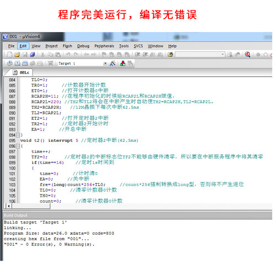This screenshot has width=276, height=276.
Task: Open the Help menu
Action: tap(172, 46)
